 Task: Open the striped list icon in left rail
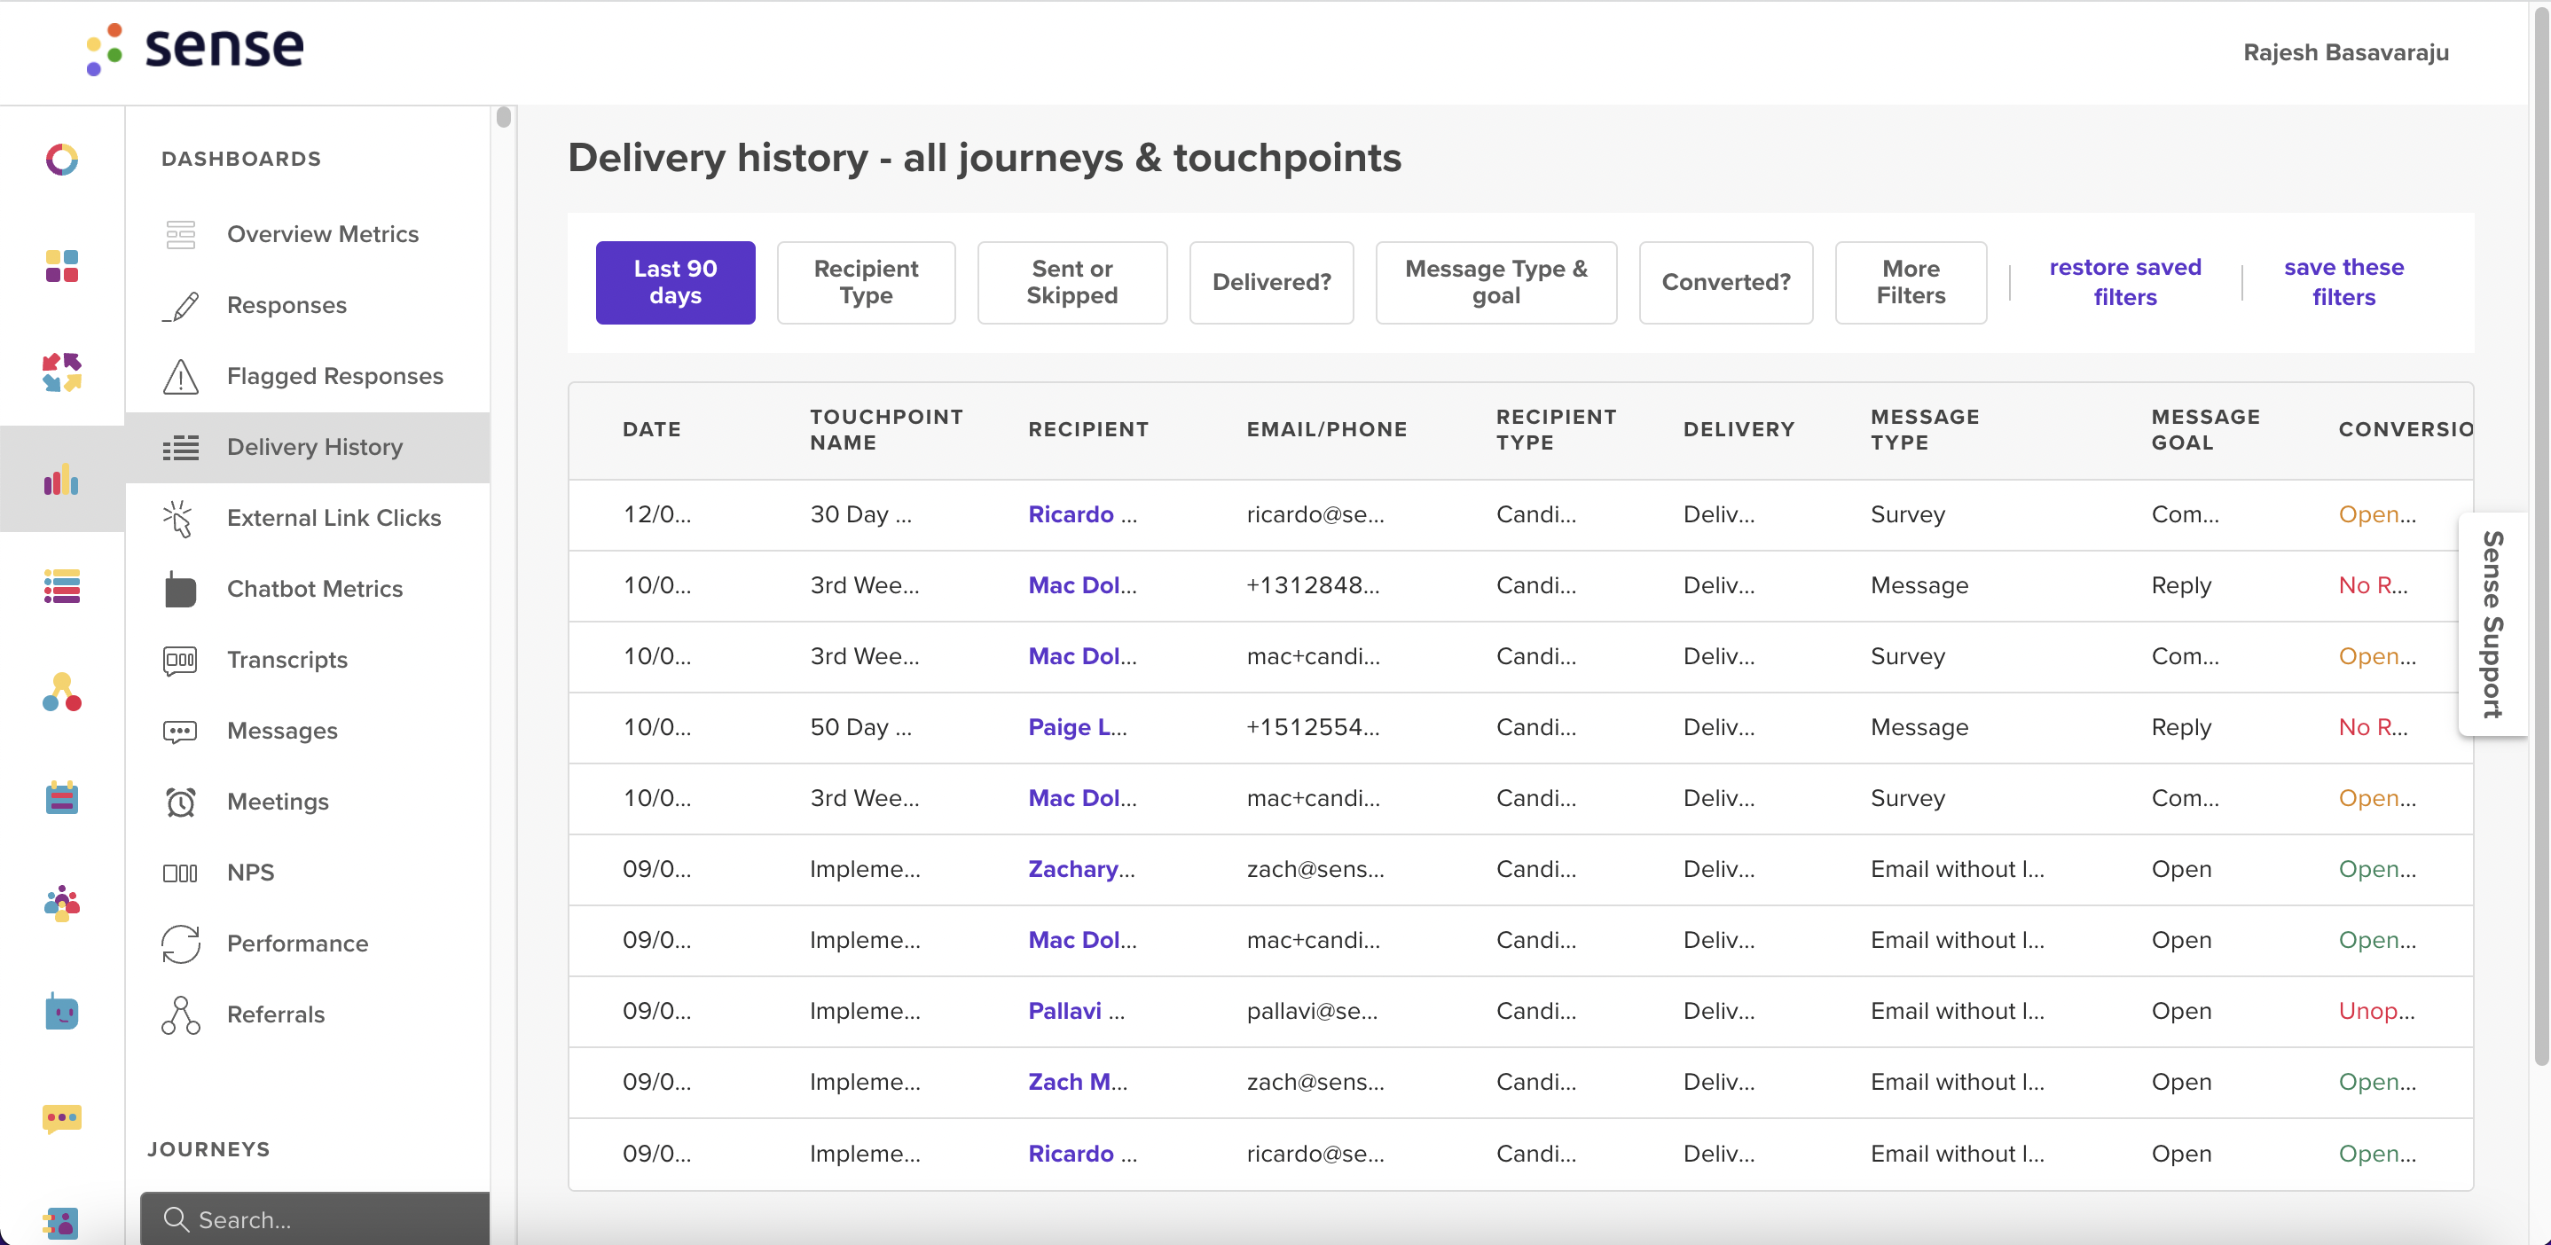61,586
